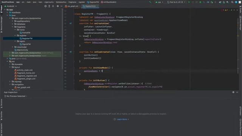The width and height of the screenshot is (242, 136).
Task: Click the Project vertical tab on left edge
Action: (x=2, y=9)
